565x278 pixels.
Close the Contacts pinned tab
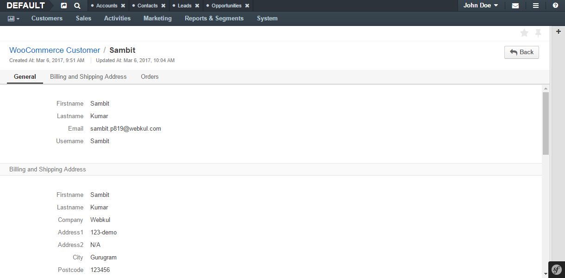coord(163,6)
